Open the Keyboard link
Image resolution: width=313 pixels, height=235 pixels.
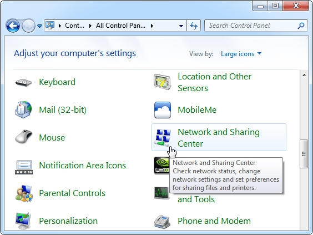point(57,82)
